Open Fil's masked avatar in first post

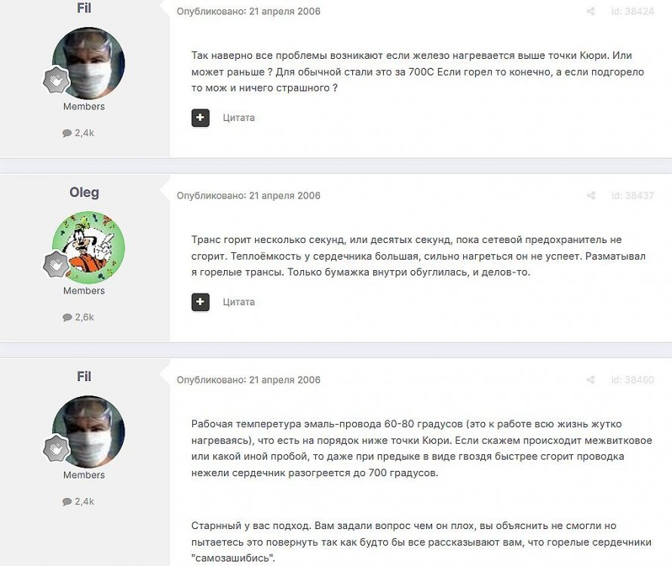89,63
